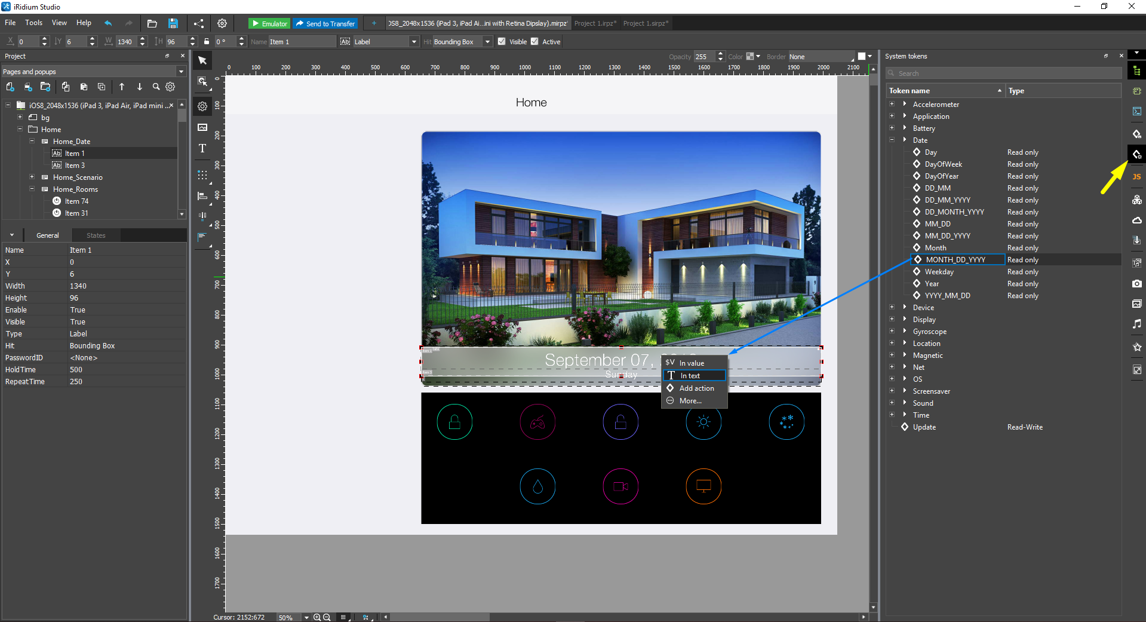The width and height of the screenshot is (1146, 622).
Task: Open the camera panel from the right sidebar
Action: [x=1136, y=284]
